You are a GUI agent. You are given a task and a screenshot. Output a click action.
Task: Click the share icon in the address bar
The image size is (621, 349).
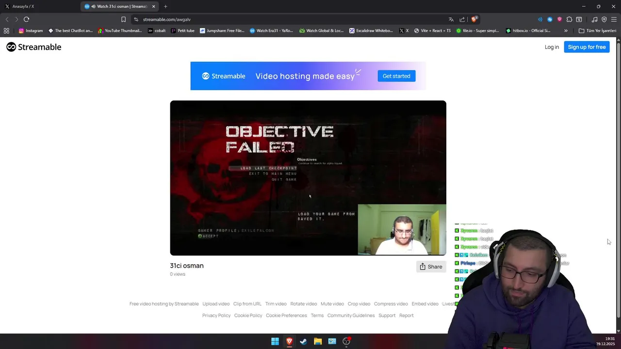[462, 19]
